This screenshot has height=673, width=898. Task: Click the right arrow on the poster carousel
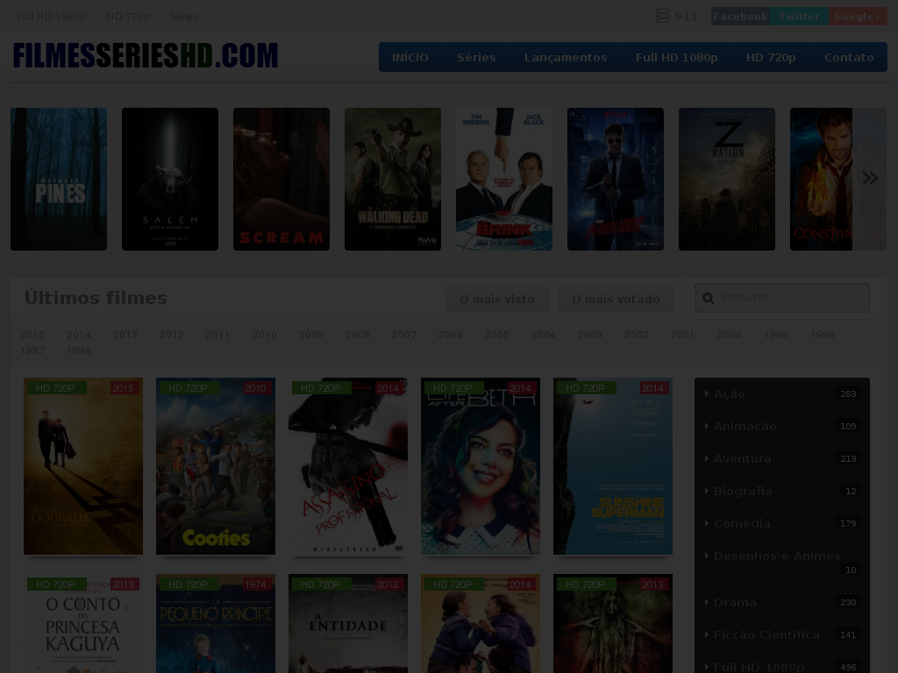869,177
